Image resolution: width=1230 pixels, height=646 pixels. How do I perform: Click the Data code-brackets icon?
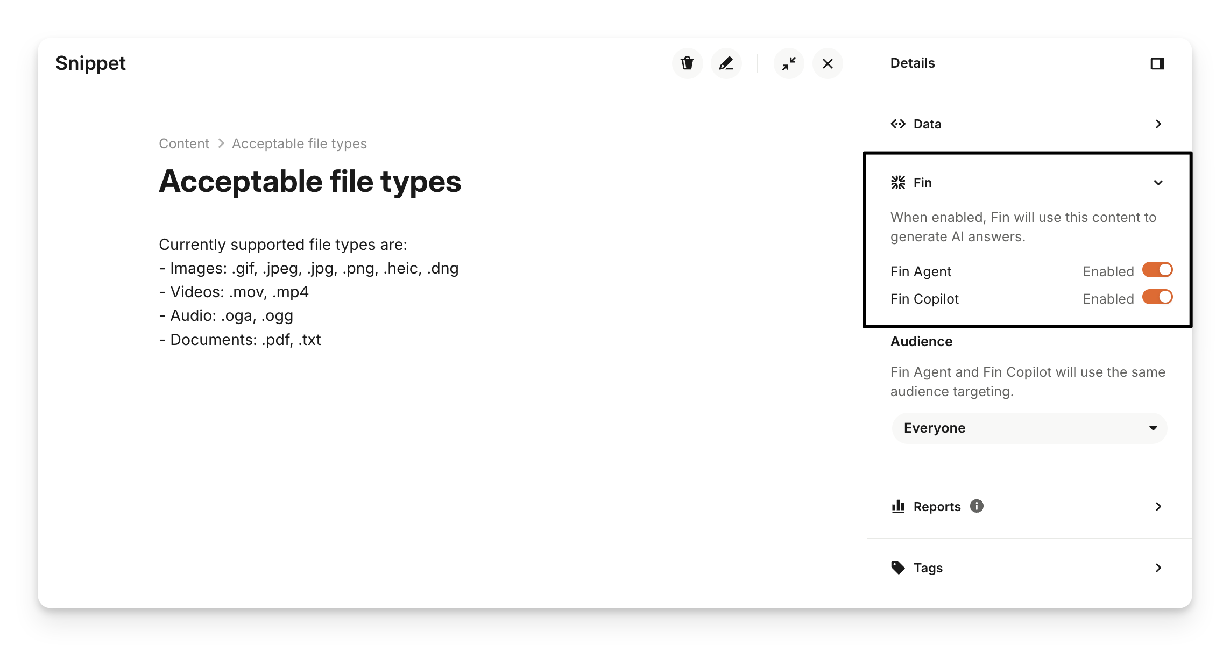(x=898, y=124)
